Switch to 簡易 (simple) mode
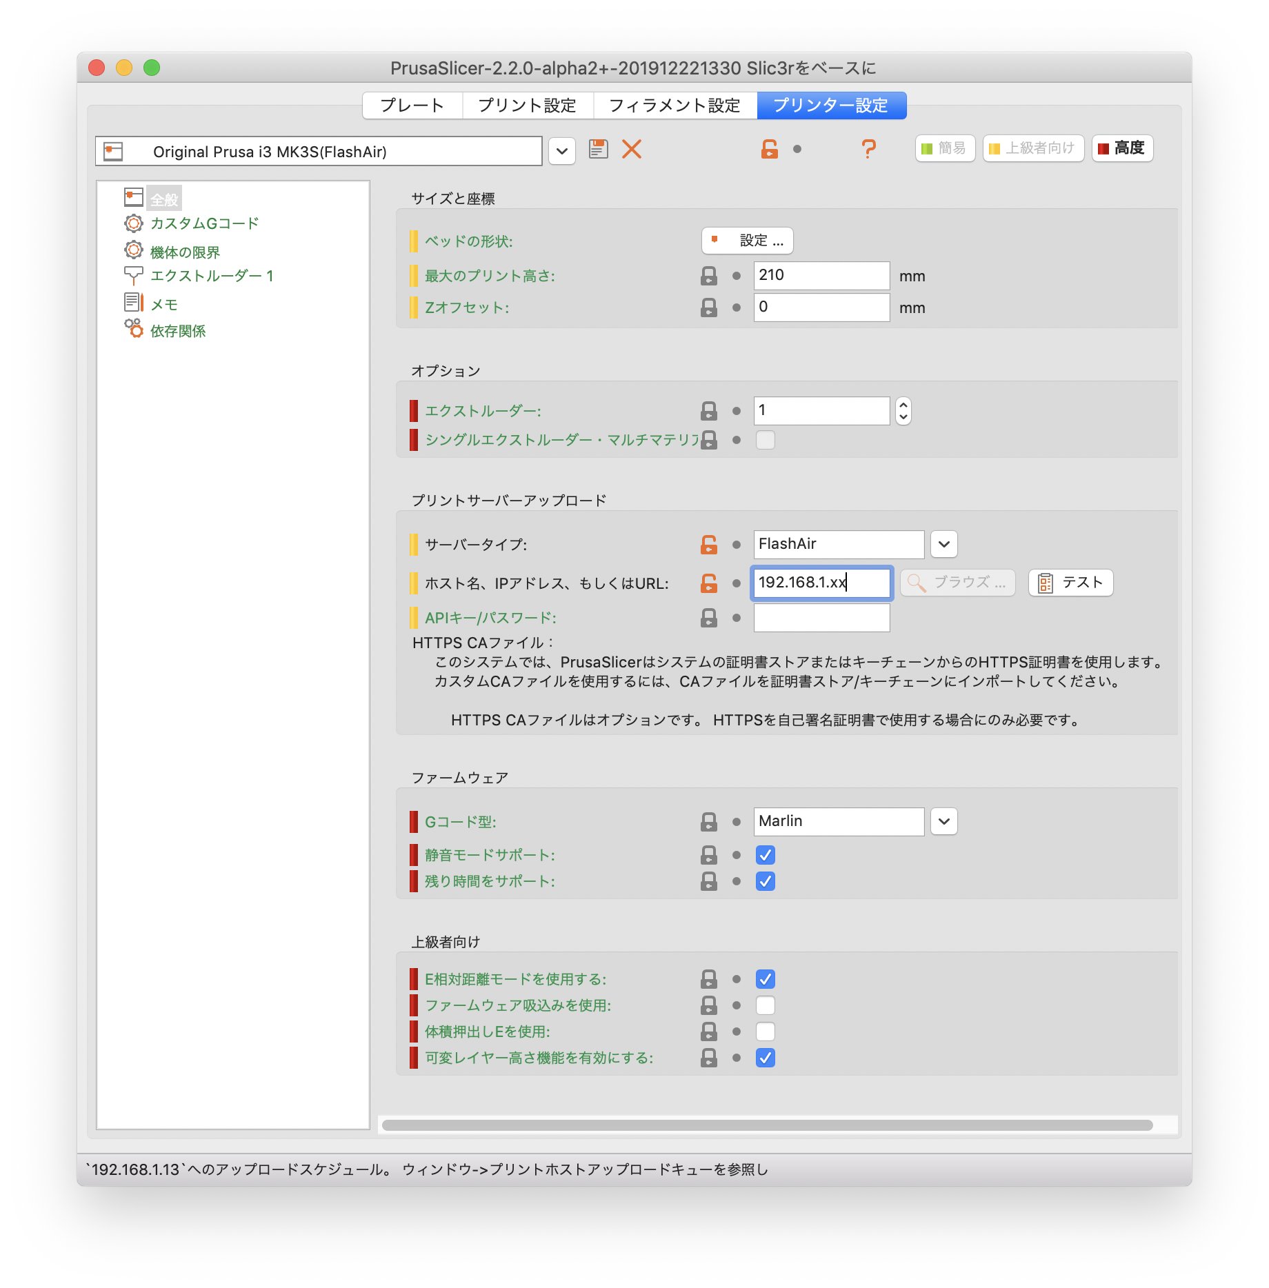 (x=945, y=148)
